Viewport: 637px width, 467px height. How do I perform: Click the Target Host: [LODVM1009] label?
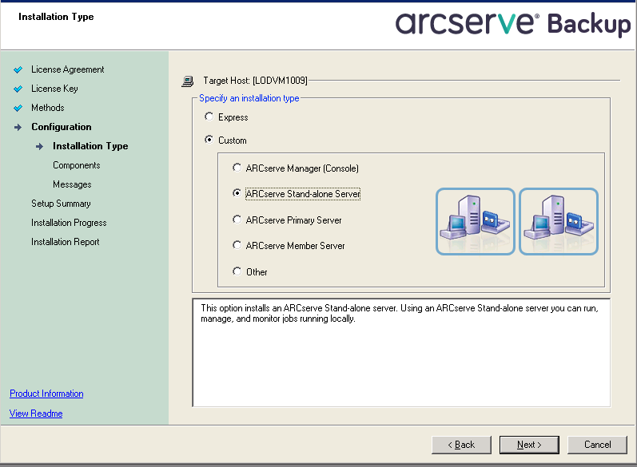pyautogui.click(x=255, y=81)
